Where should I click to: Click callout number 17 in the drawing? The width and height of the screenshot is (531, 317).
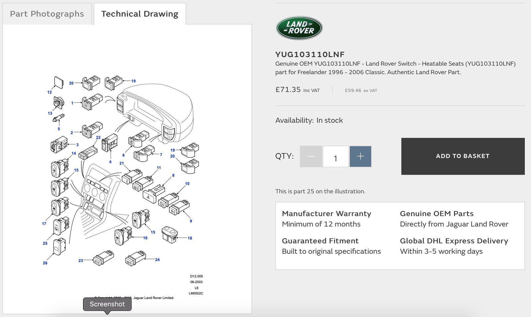44,224
